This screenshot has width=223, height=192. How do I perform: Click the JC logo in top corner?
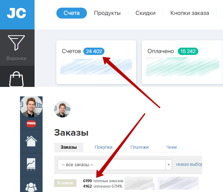tap(16, 13)
